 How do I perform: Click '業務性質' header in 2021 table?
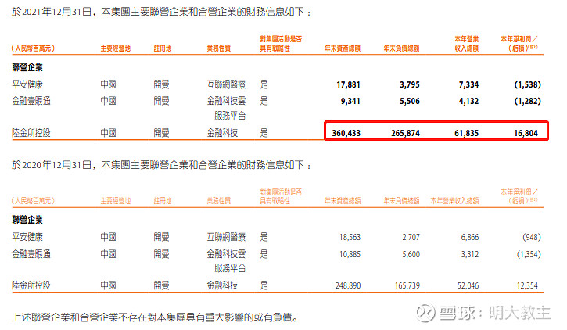pos(219,48)
